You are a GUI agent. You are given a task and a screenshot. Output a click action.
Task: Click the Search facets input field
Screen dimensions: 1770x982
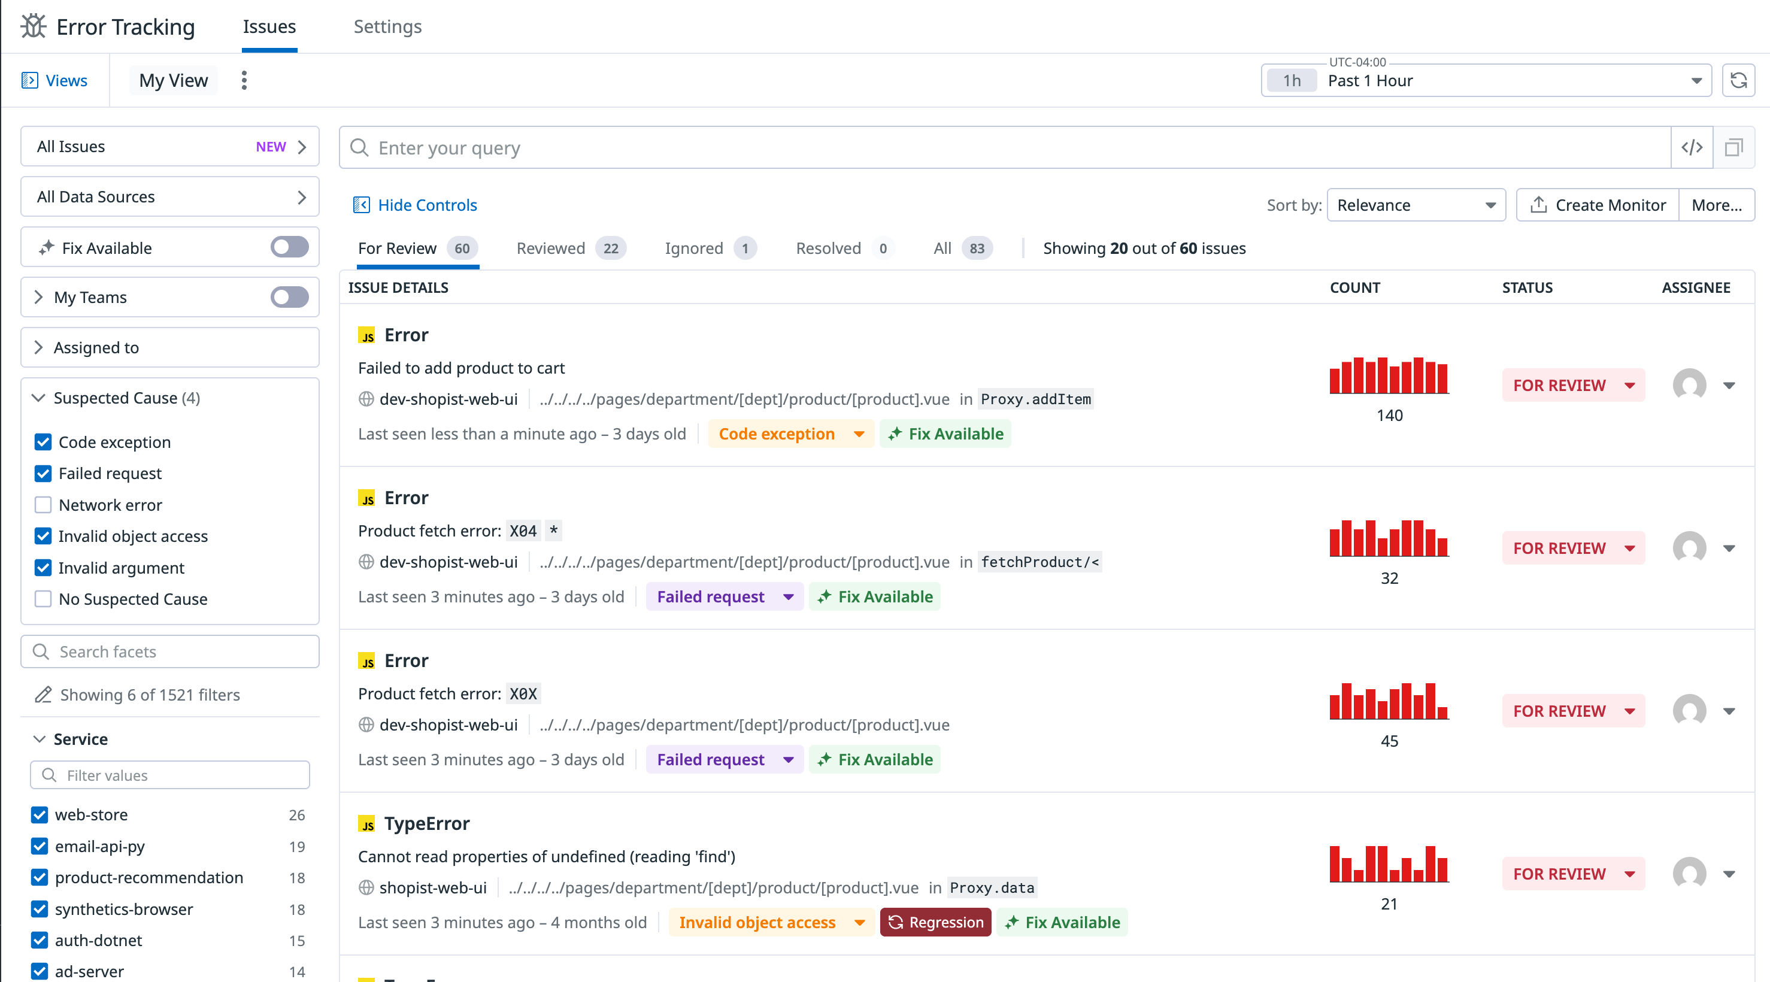169,651
